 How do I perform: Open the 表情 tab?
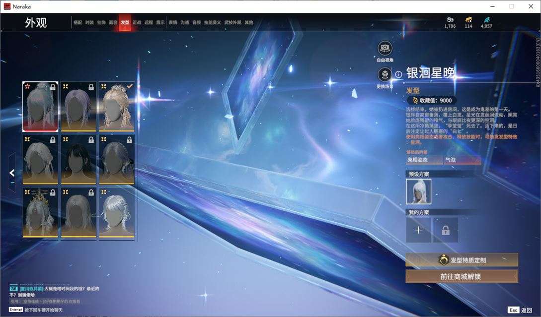point(173,22)
